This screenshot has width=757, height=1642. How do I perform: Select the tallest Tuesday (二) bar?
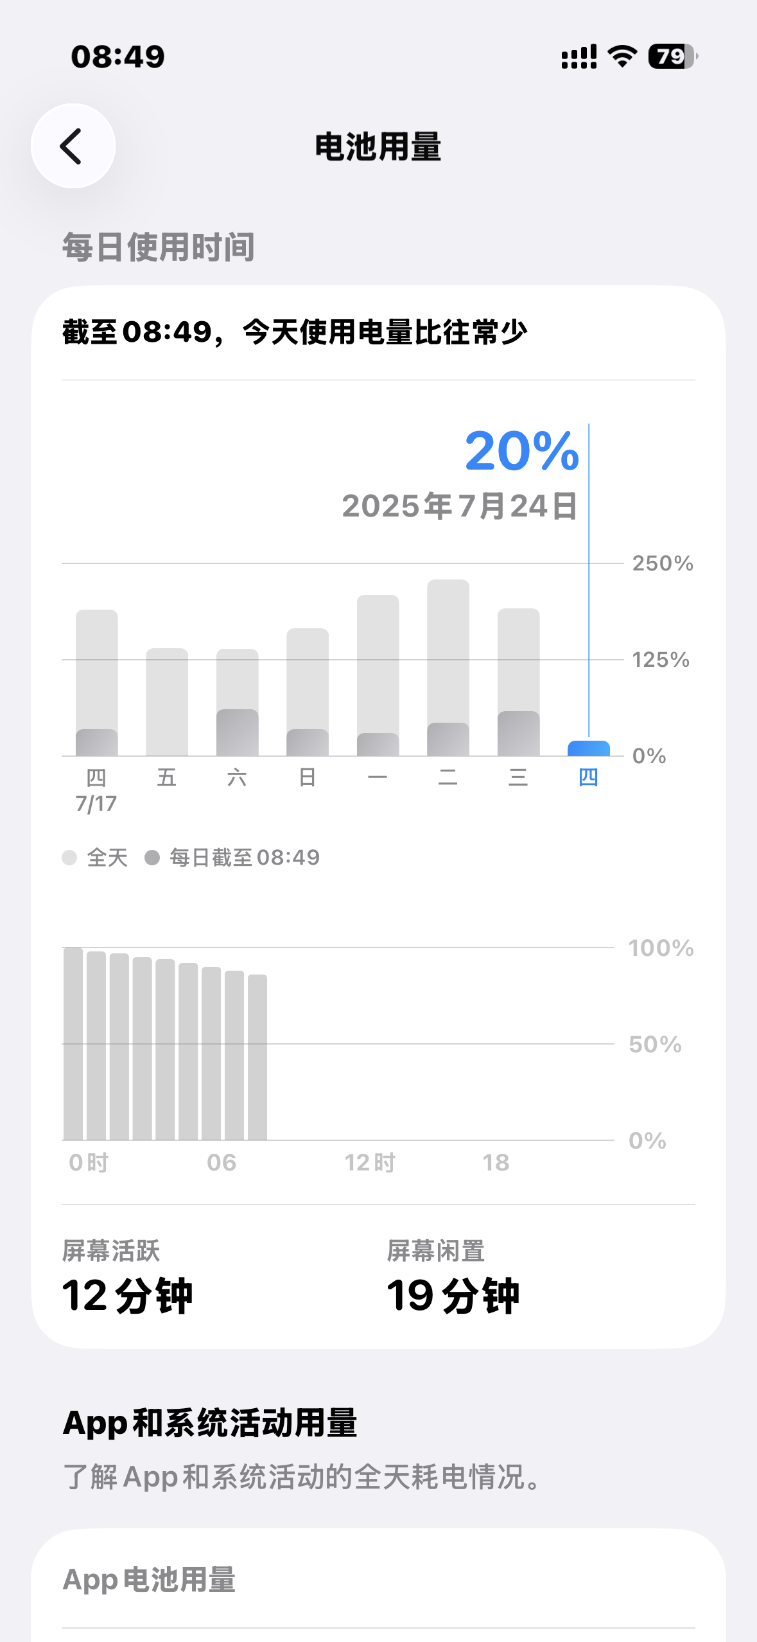point(448,668)
